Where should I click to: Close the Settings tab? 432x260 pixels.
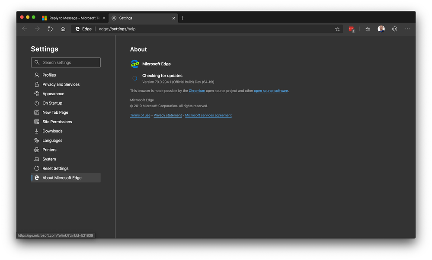(x=173, y=18)
